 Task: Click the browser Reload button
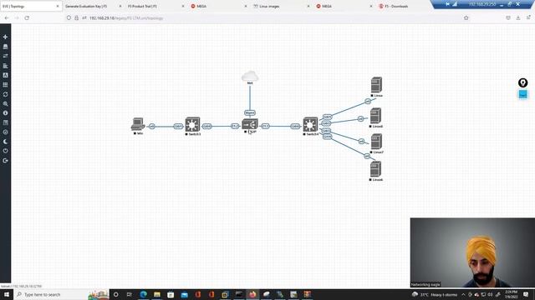click(x=27, y=17)
